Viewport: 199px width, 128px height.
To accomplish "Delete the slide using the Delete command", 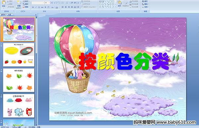I will [26, 7].
